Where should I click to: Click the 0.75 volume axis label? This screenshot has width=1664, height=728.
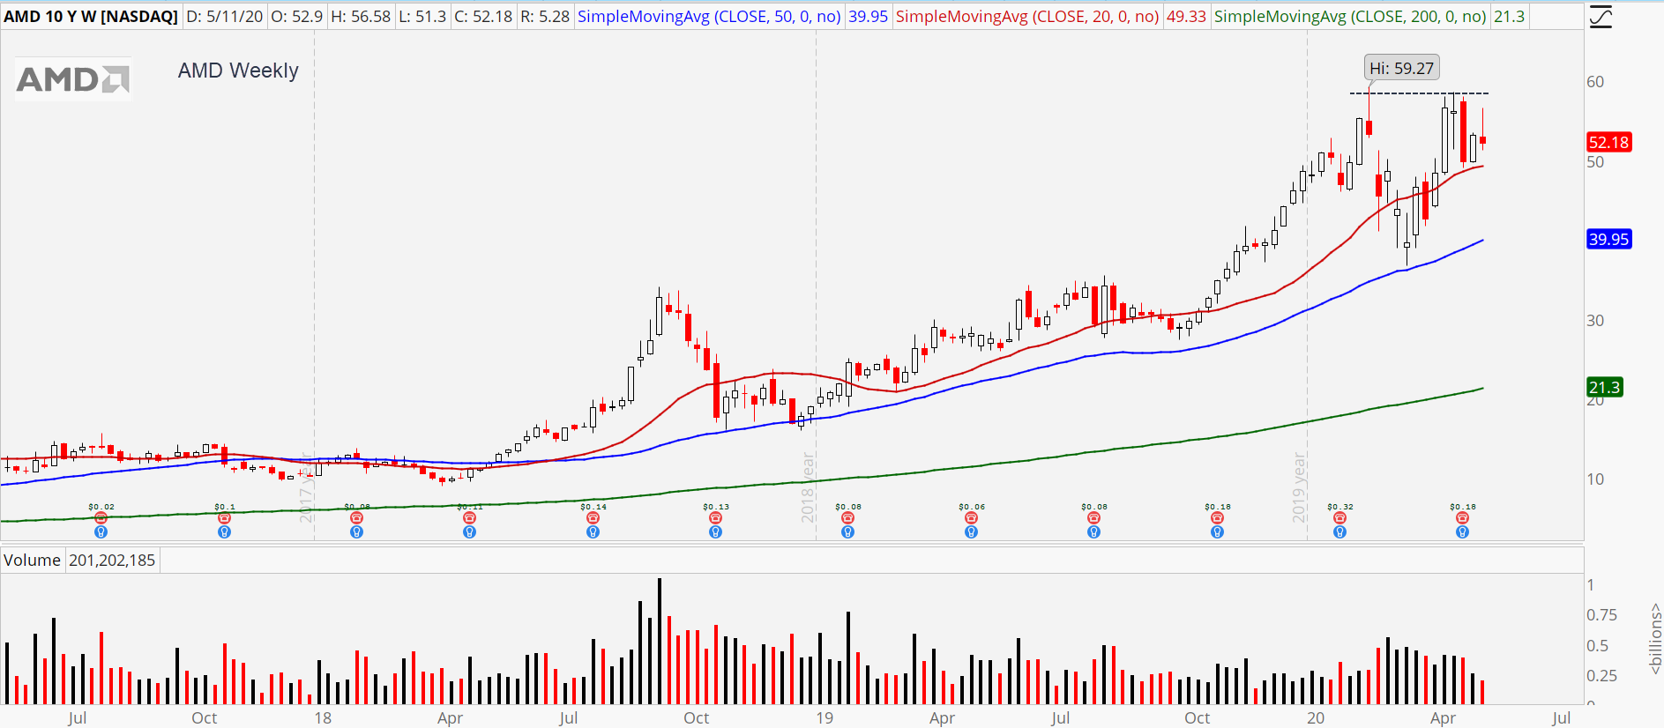click(1602, 615)
